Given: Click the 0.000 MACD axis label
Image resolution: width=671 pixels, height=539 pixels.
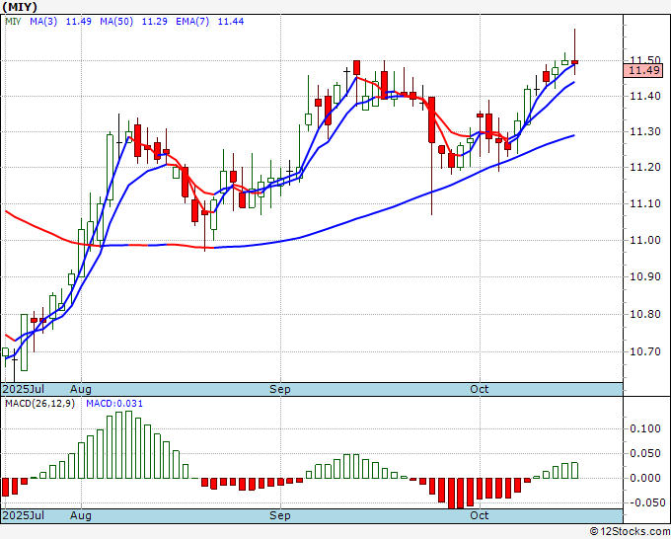Looking at the screenshot, I should [645, 478].
